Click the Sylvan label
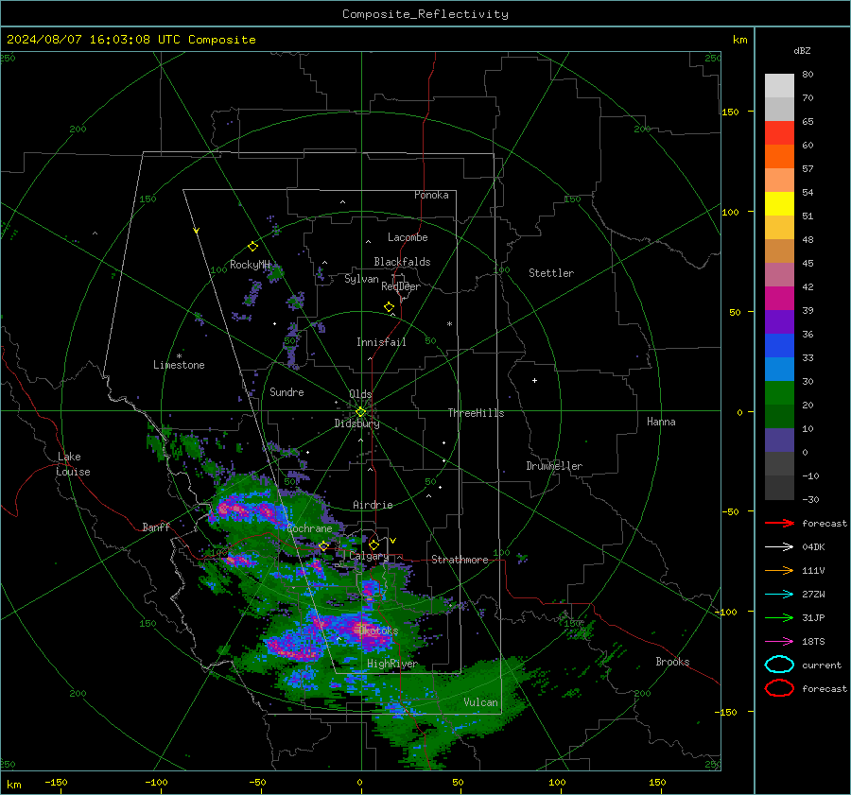851x795 pixels. pyautogui.click(x=361, y=279)
